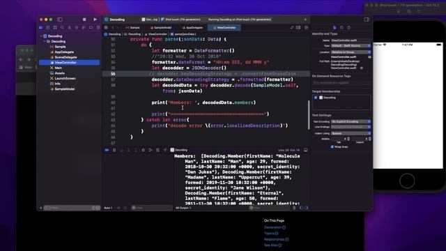Open SampleModel in the navigator

point(65,89)
